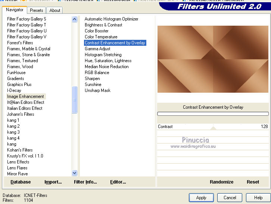Select Frames, Stone & Granite category
Viewport: 271px width, 204px height.
coord(28,55)
